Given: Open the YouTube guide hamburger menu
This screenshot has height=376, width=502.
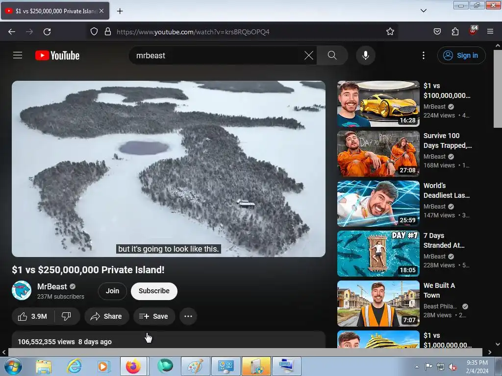Looking at the screenshot, I should point(18,55).
